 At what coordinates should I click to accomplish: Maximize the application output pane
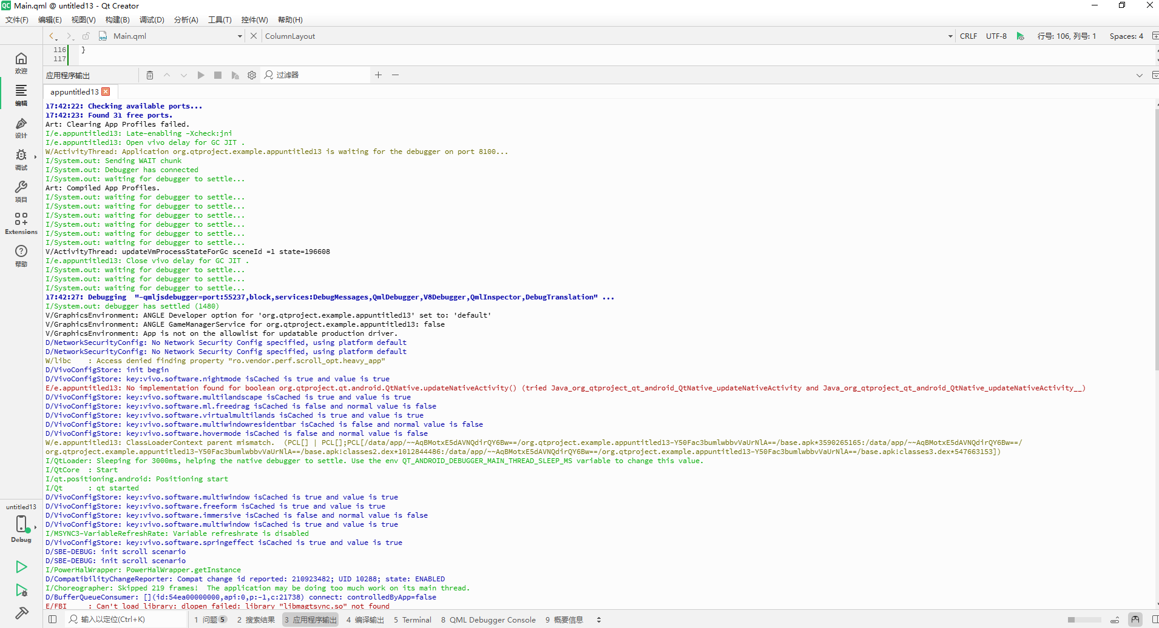pyautogui.click(x=1155, y=75)
